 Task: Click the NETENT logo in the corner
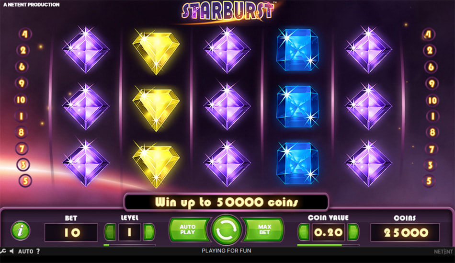coord(443,252)
